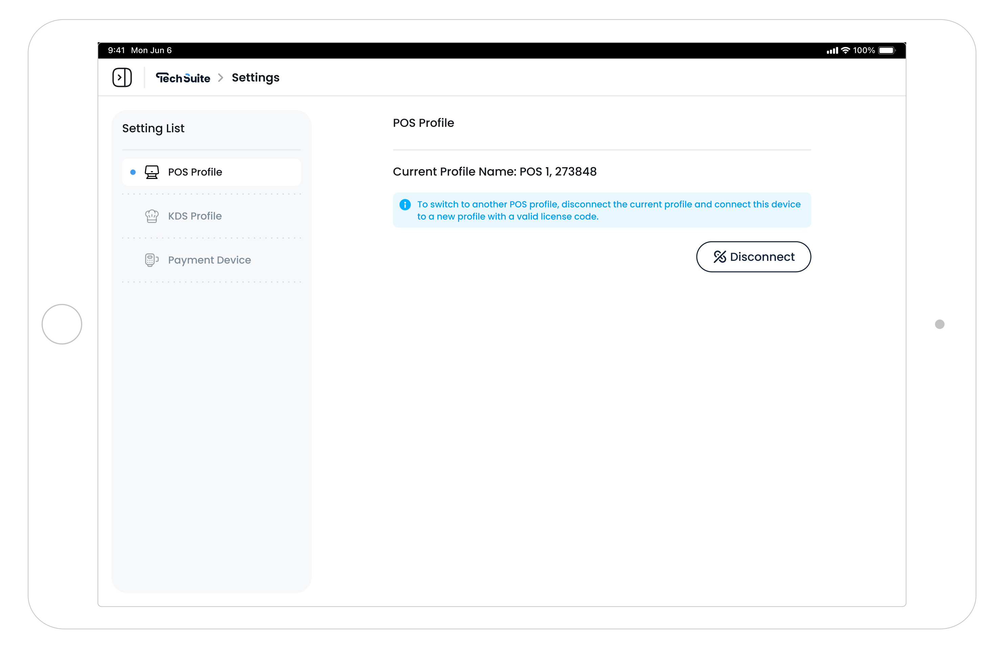
Task: Select the blue active indicator beside POS Profile
Action: point(133,172)
